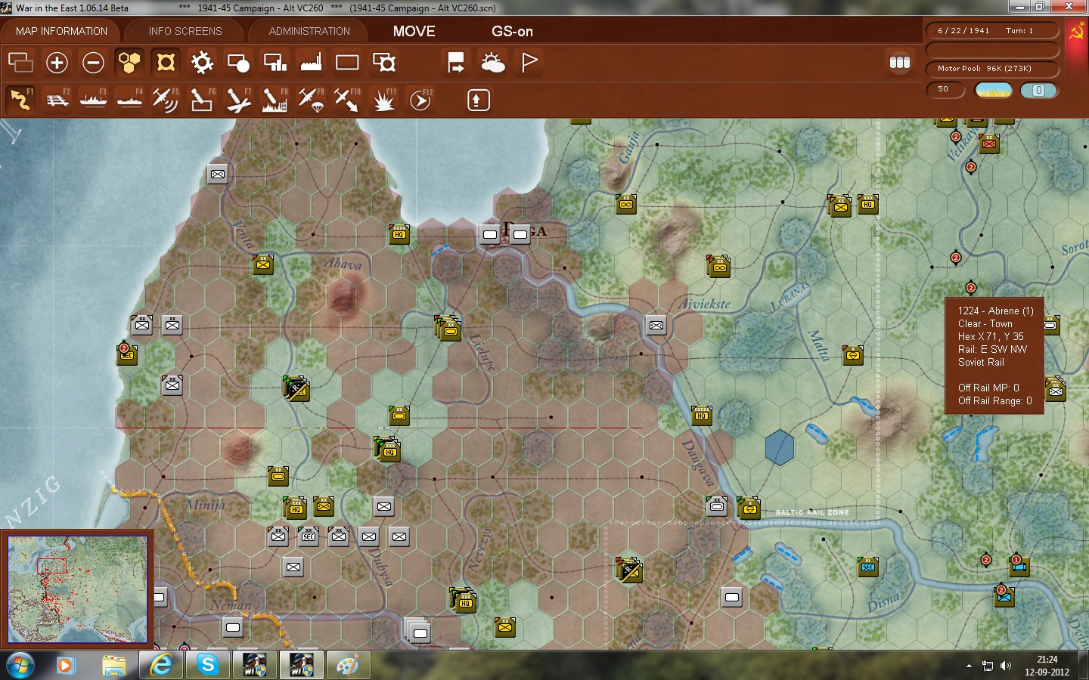Screen dimensions: 1089x680
Task: Select F7 bomb airfield mode
Action: point(238,100)
